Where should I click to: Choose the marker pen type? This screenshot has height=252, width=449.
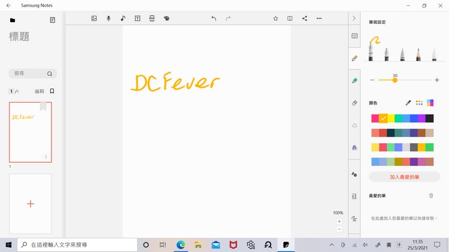[402, 54]
